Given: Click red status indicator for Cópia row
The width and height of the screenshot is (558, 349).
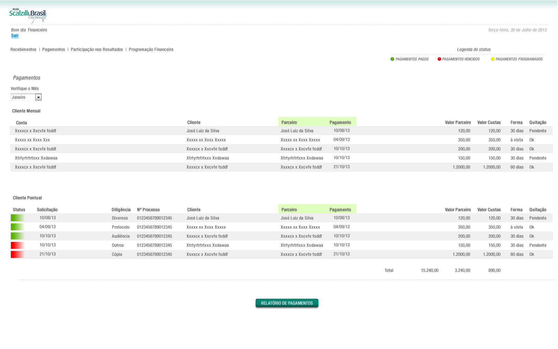Looking at the screenshot, I should click(x=17, y=254).
